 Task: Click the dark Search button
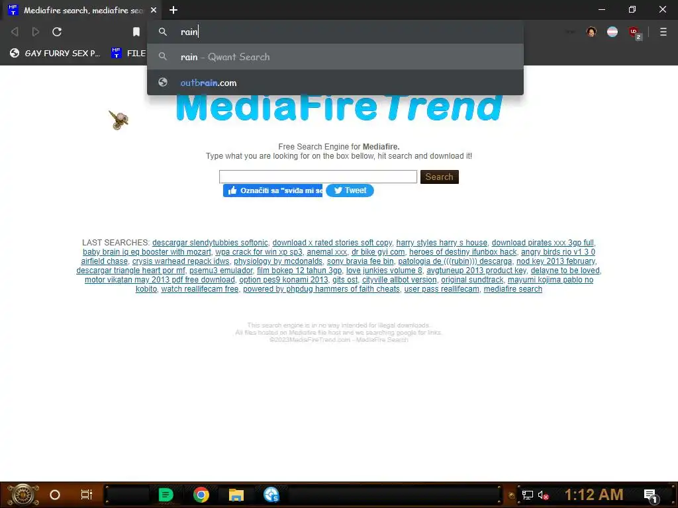(440, 177)
